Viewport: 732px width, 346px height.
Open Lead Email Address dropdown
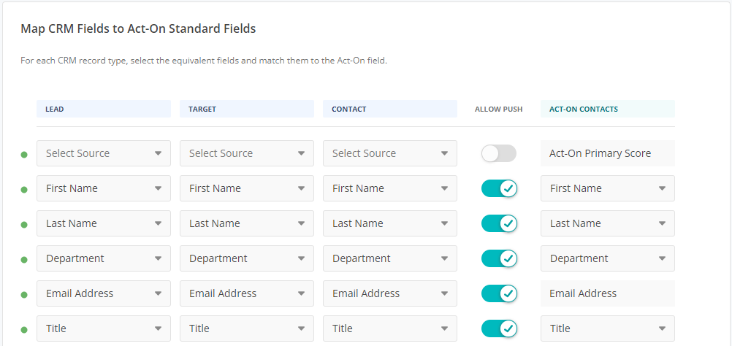pos(104,293)
